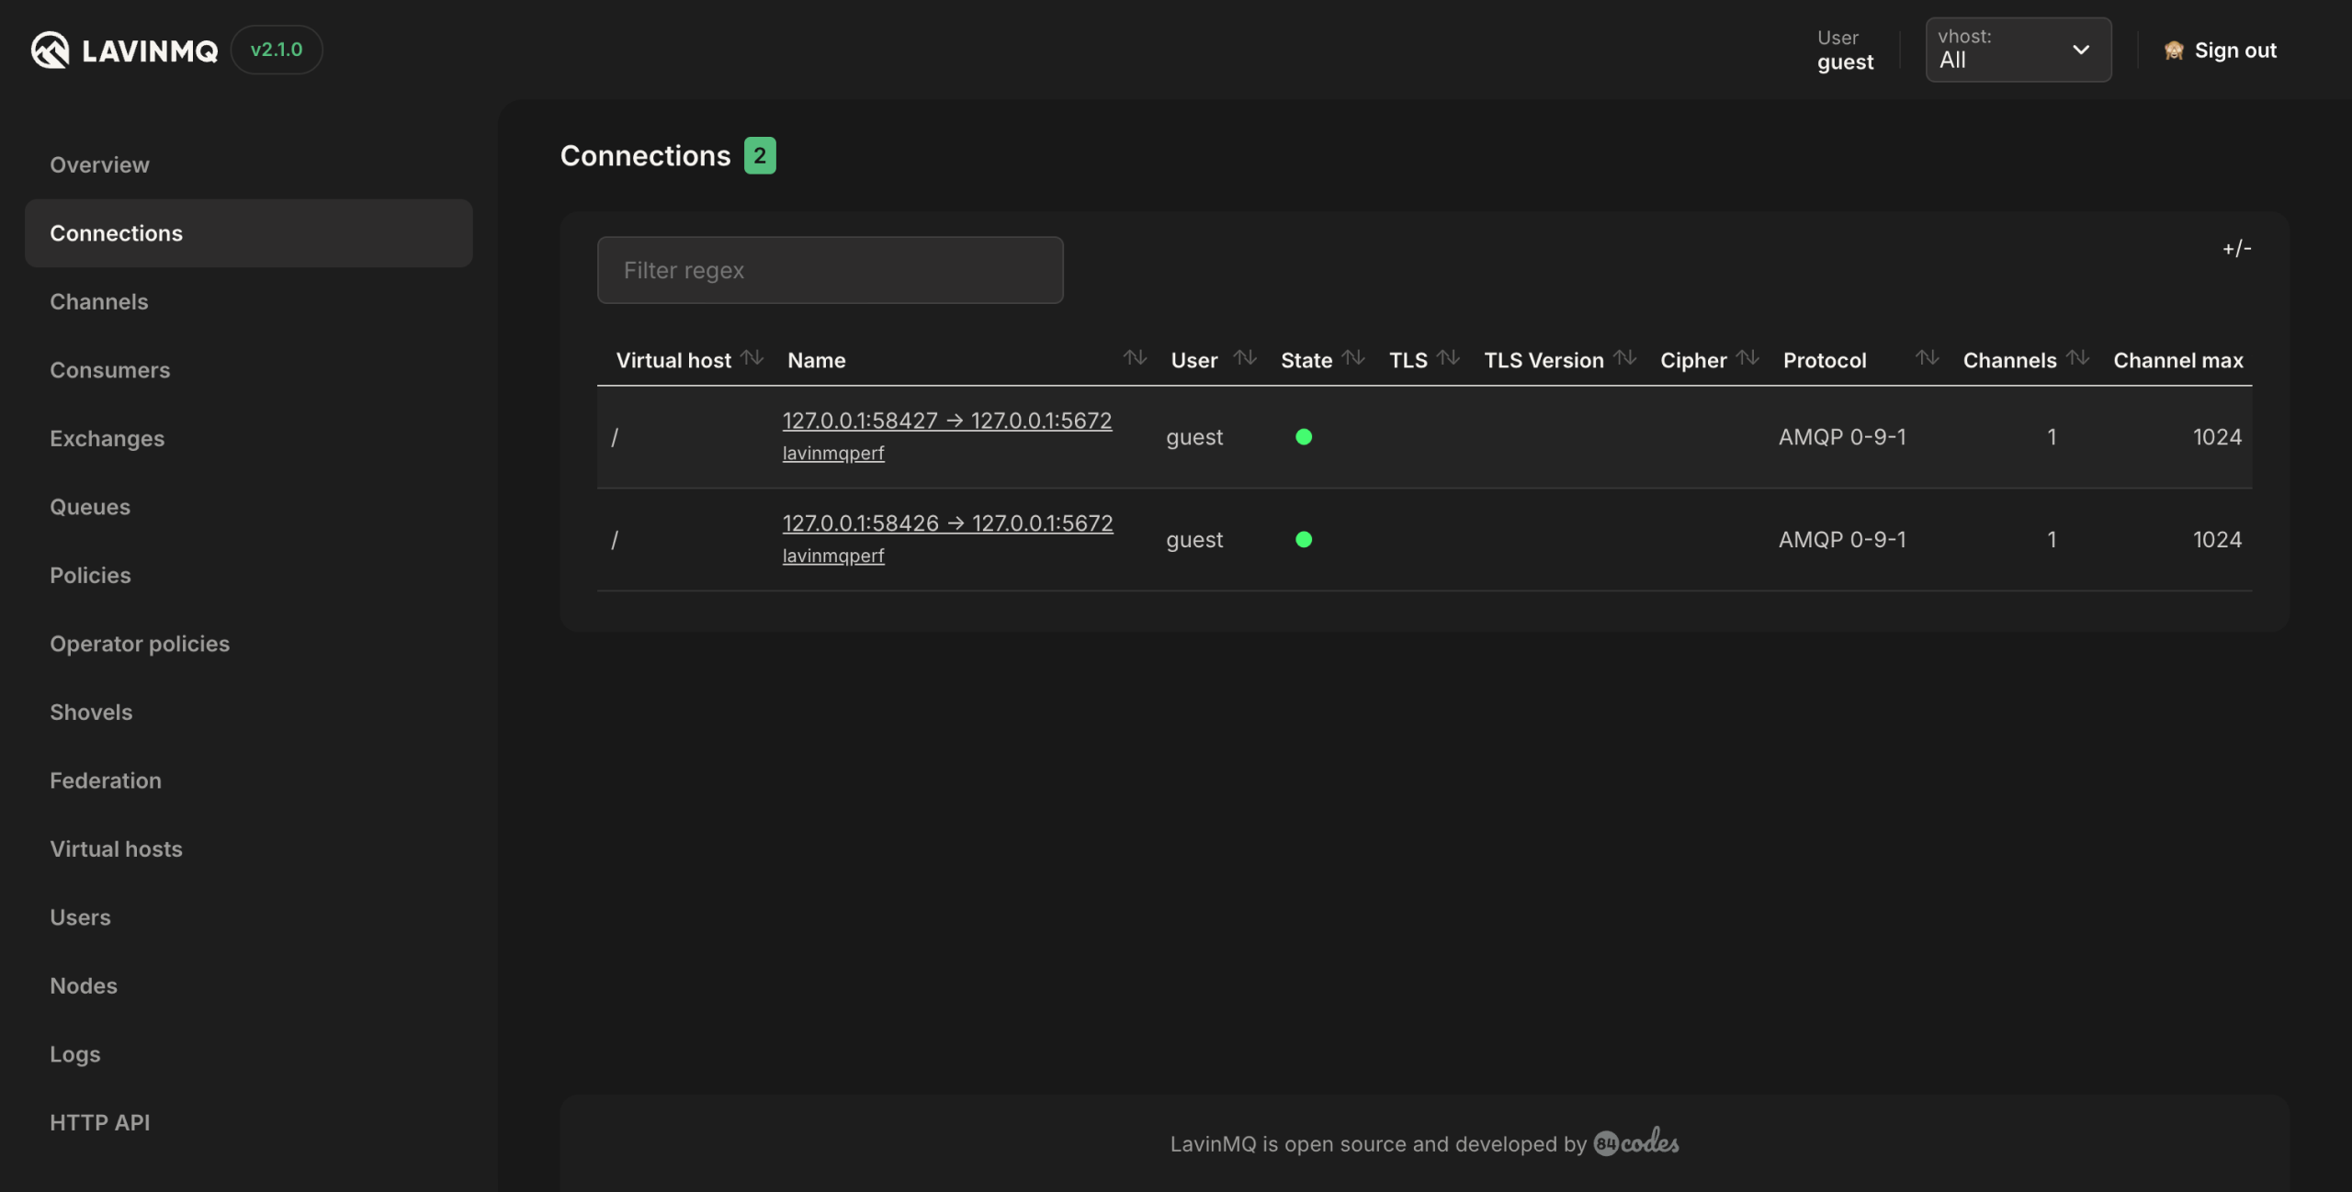Sort table by Channels arrows
The image size is (2352, 1192).
[2078, 357]
